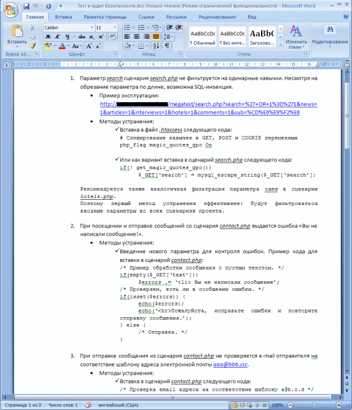352x410 pixels.
Task: Click the zoom in plus button
Action: click(x=339, y=405)
